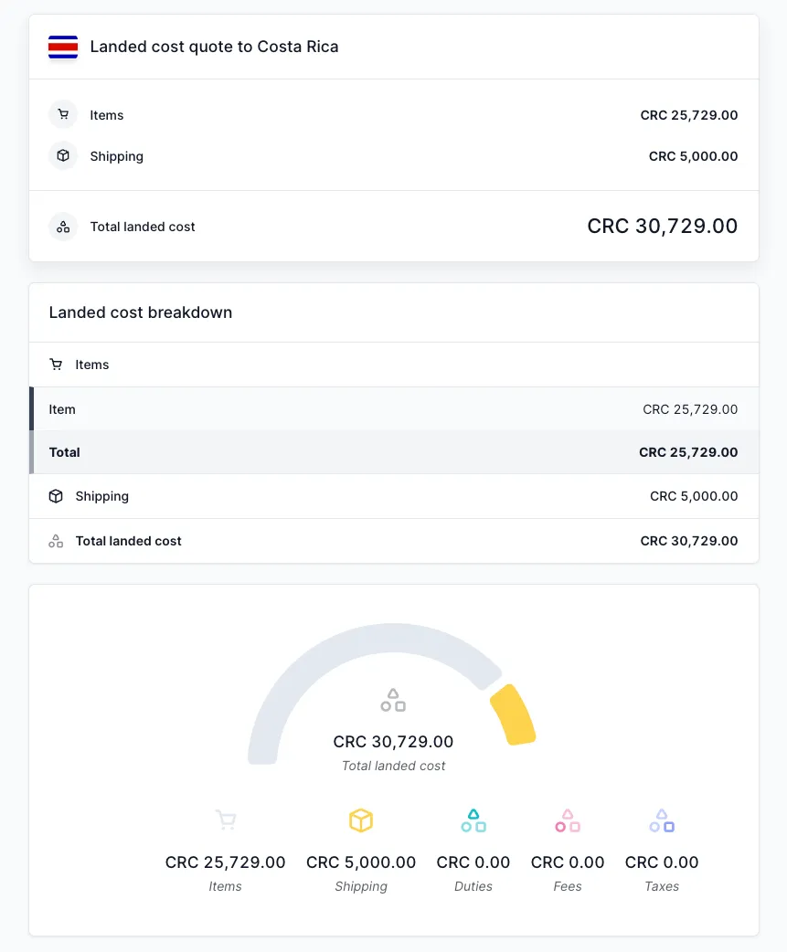Viewport: 787px width, 952px height.
Task: Click the cart icon in the breakdown Items row
Action: coord(55,365)
